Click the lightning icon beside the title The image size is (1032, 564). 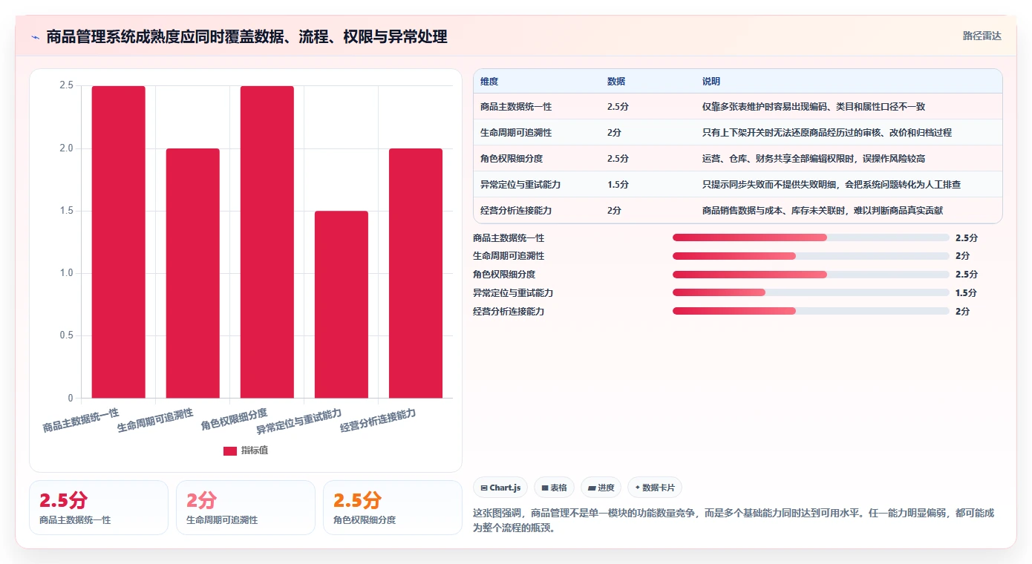(x=35, y=37)
